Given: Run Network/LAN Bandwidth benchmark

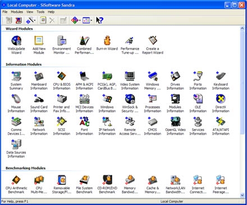Looking at the screenshot, I should 175,184.
